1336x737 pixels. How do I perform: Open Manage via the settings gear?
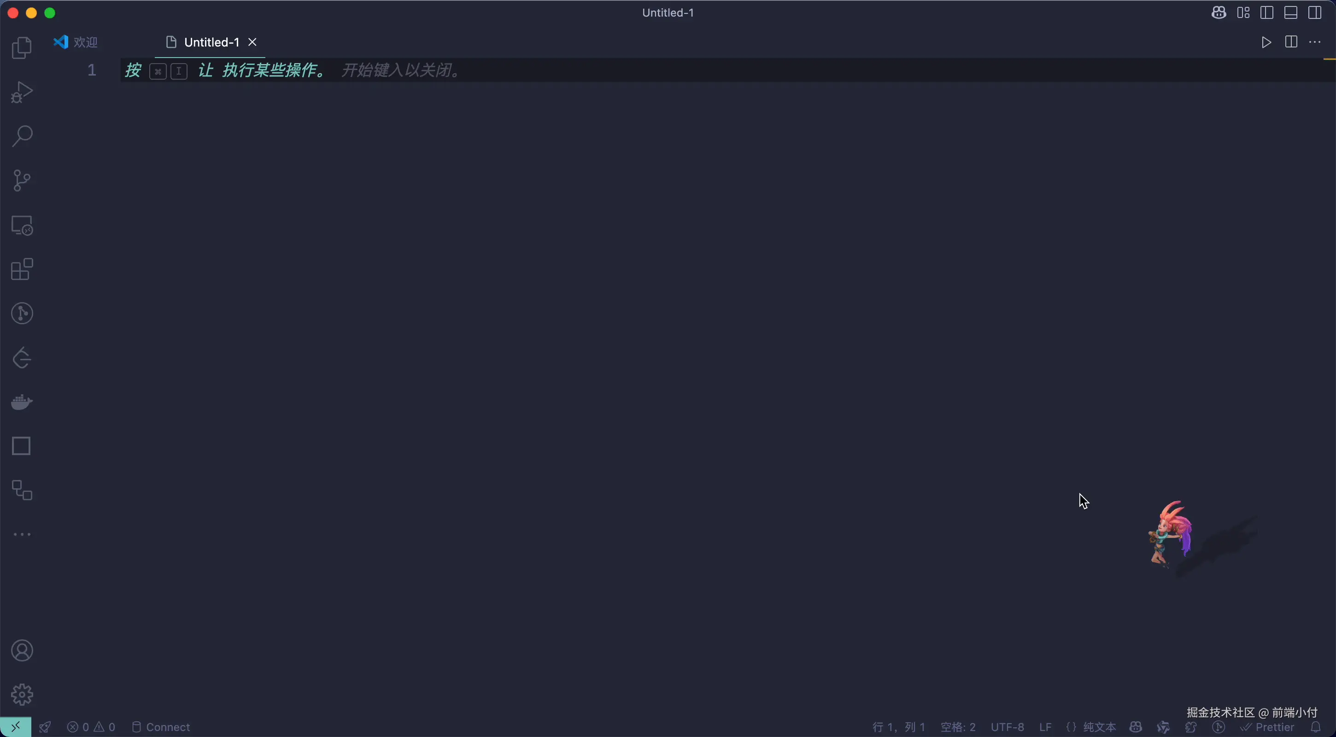click(x=22, y=695)
